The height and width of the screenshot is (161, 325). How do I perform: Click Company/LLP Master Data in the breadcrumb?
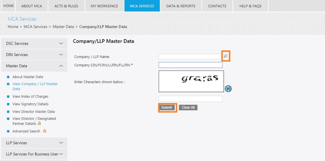(103, 27)
